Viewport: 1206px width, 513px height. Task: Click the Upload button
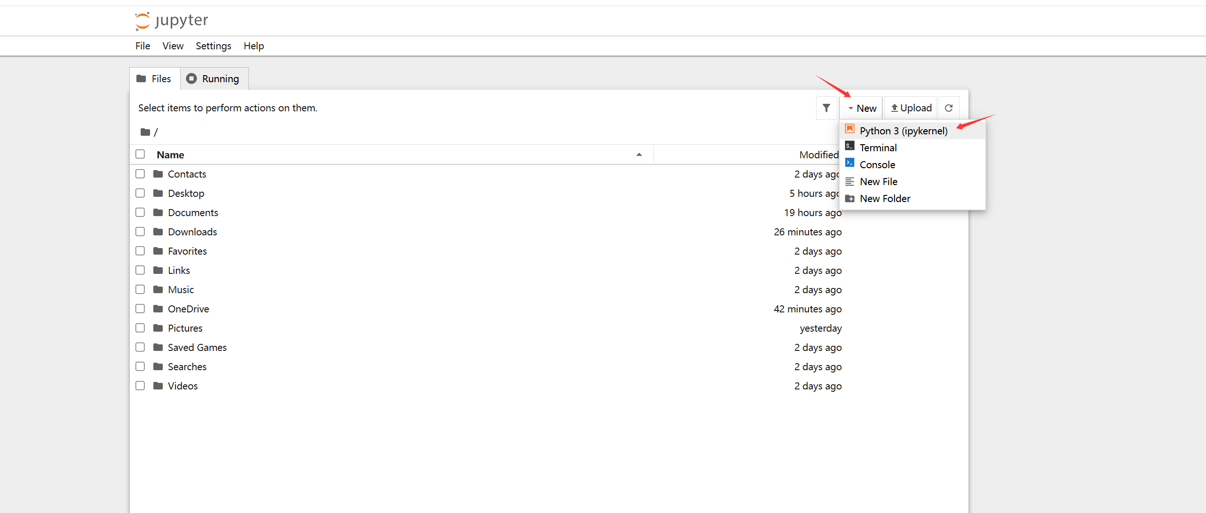coord(911,108)
